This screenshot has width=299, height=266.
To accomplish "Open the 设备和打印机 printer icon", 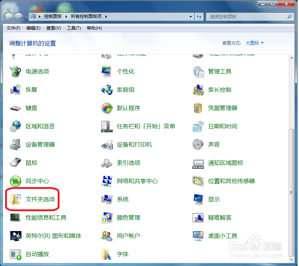I will (x=106, y=144).
